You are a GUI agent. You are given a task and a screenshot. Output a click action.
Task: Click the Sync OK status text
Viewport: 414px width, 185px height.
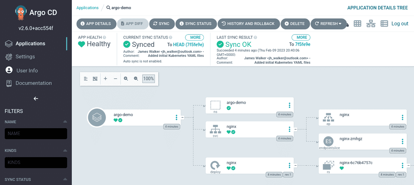tap(238, 44)
